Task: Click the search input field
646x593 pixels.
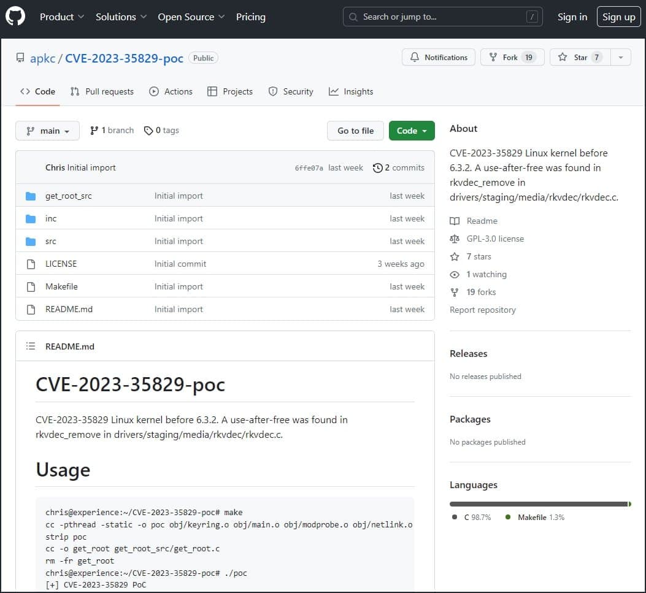Action: (x=442, y=17)
